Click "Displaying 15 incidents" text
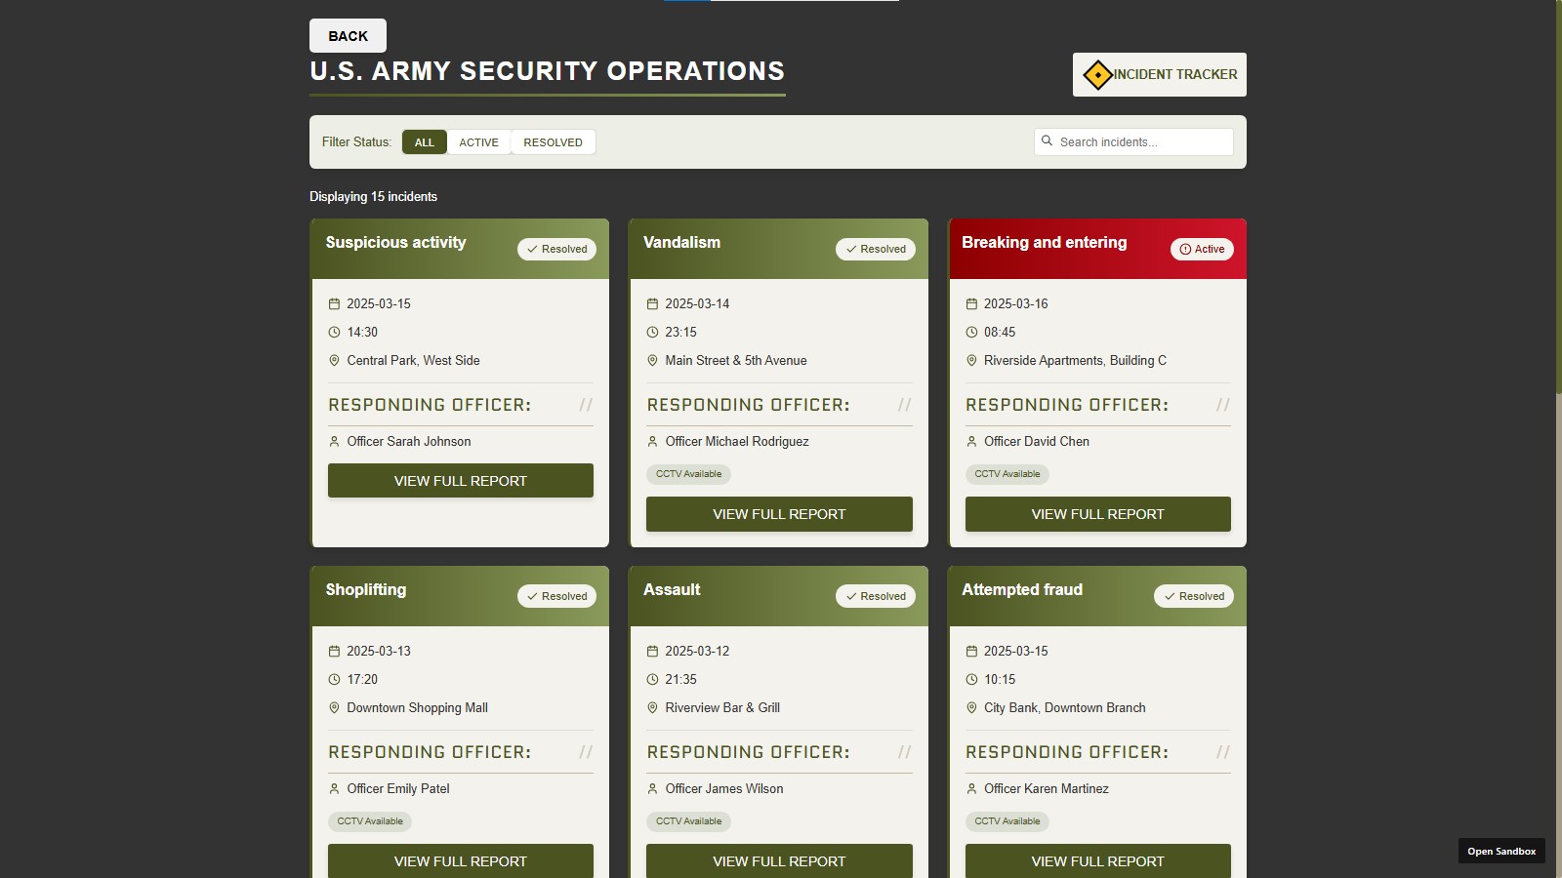Screen dimensions: 1562x878 coord(373,196)
